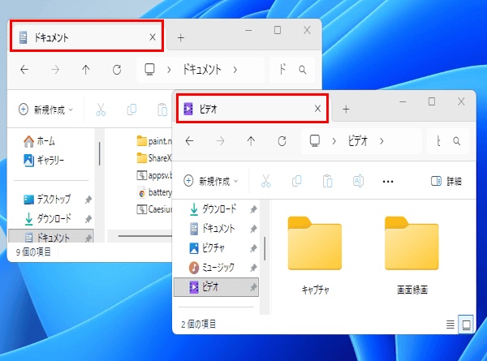This screenshot has width=487, height=361.
Task: Open ミュージック in the sidebar
Action: [212, 267]
